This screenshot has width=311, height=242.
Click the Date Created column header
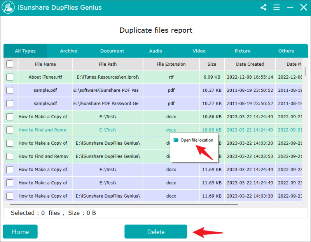click(250, 64)
